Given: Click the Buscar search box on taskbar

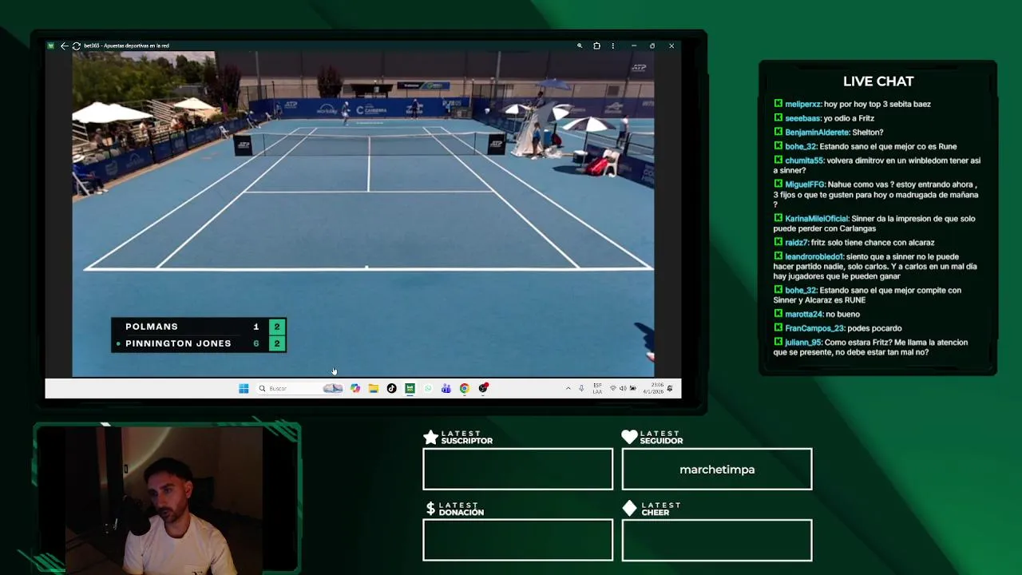Looking at the screenshot, I should [300, 388].
